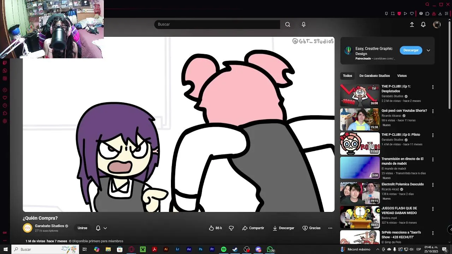Open Electrolit Polemica Descuido thumbnail
This screenshot has width=452, height=254.
tap(360, 193)
